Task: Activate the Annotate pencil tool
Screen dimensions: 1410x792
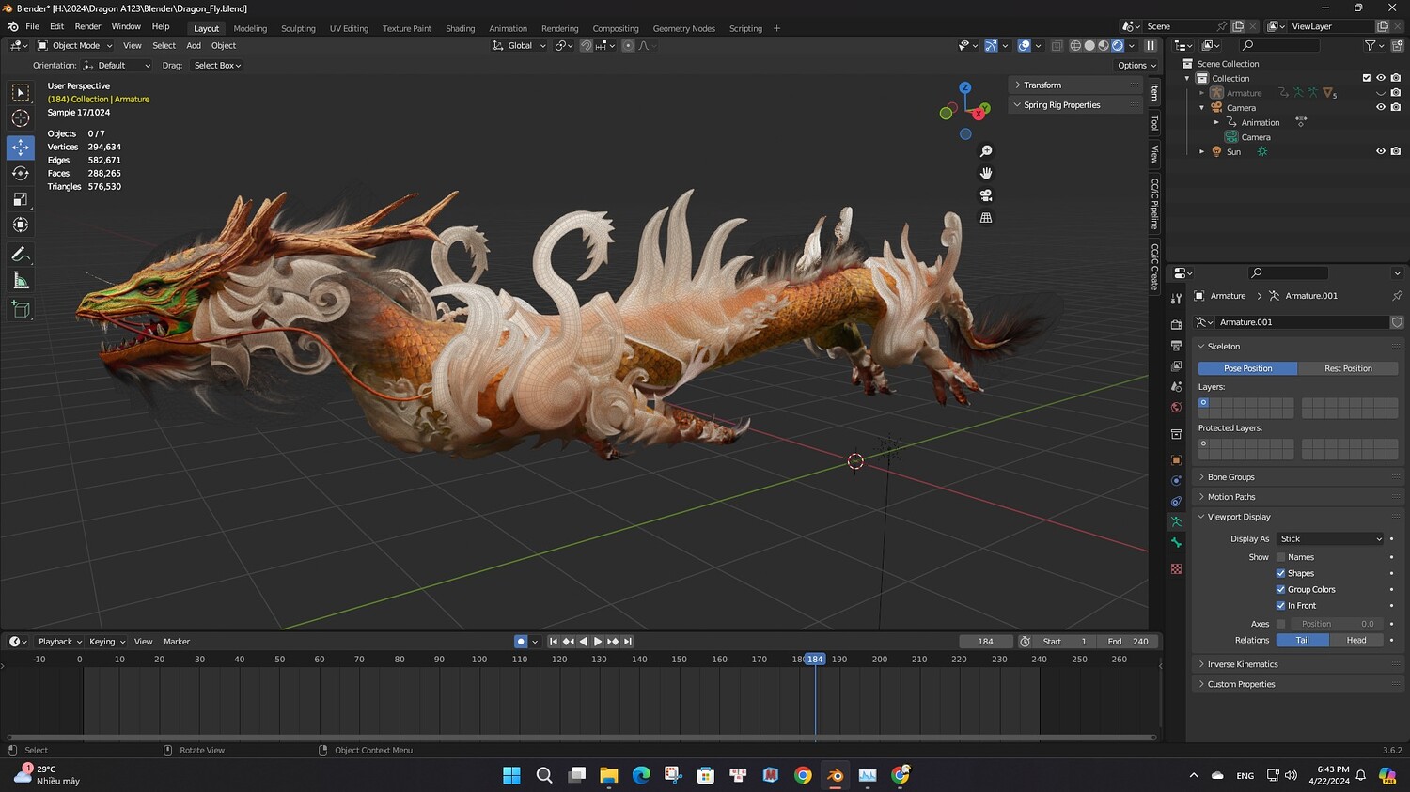Action: [x=20, y=255]
